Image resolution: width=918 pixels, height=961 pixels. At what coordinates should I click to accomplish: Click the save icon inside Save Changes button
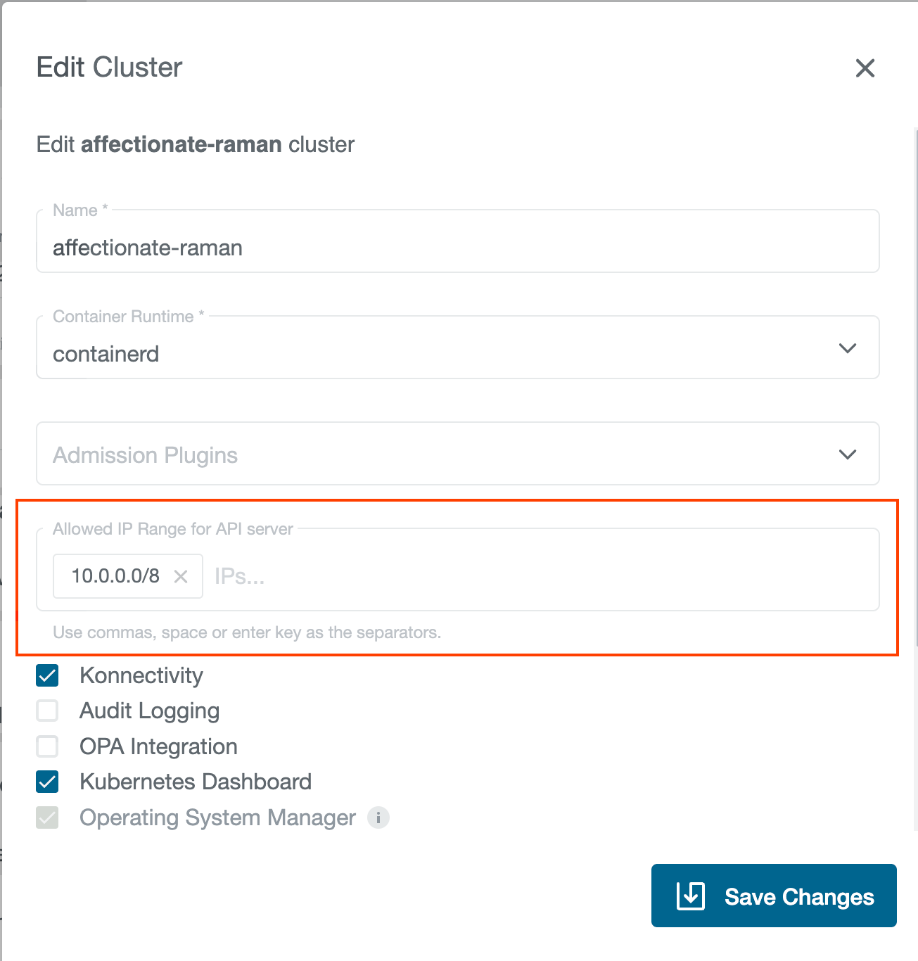tap(690, 896)
